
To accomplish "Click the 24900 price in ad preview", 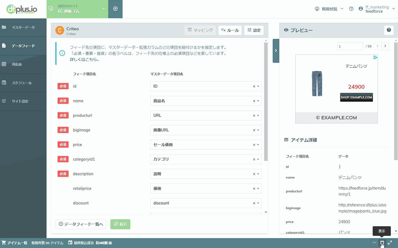I will click(356, 87).
